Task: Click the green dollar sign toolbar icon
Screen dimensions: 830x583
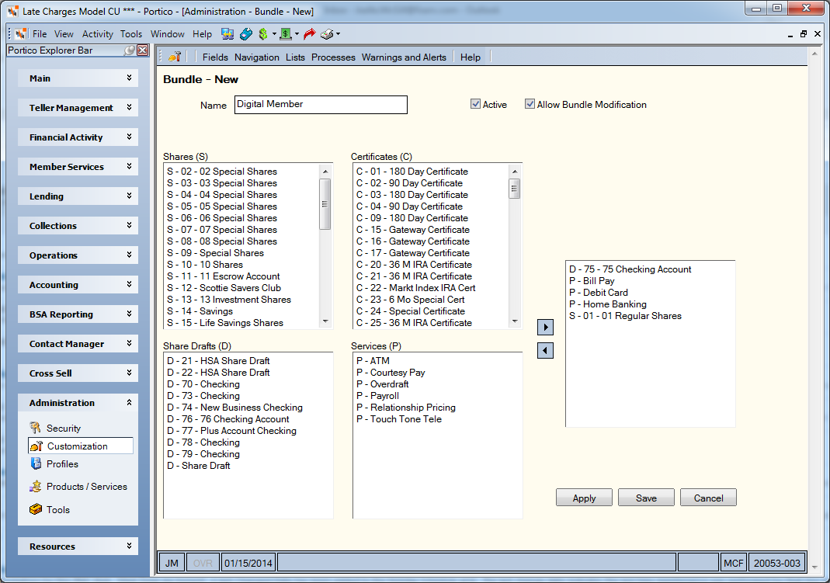Action: coord(263,34)
